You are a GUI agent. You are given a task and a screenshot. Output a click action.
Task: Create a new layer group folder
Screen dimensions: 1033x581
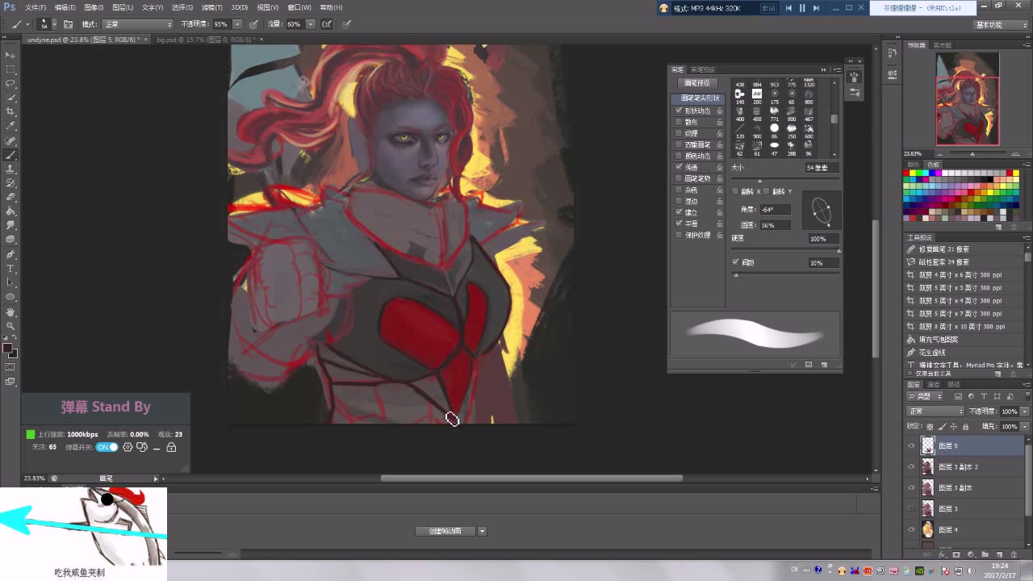[985, 555]
